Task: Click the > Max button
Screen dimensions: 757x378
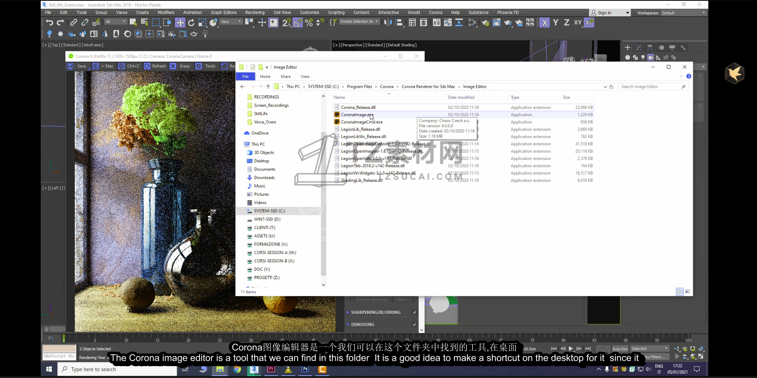Action: [x=104, y=66]
